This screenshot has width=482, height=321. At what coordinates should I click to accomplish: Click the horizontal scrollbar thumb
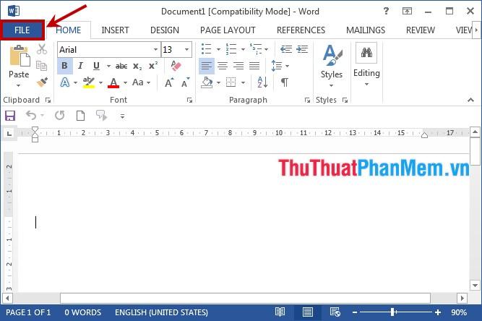click(245, 299)
